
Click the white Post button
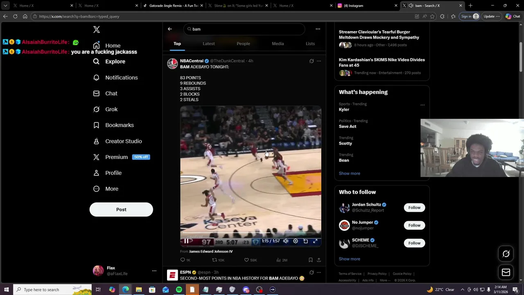pyautogui.click(x=121, y=209)
